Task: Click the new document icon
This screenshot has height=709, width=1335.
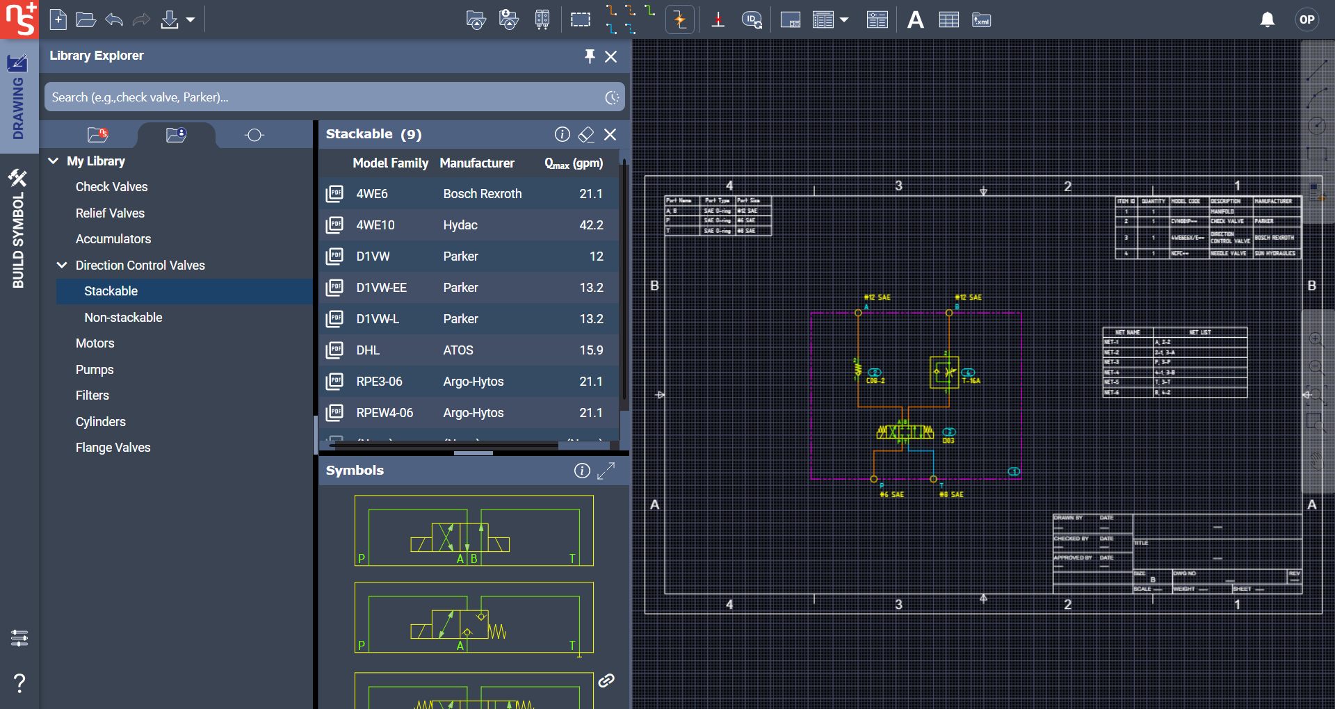Action: tap(58, 19)
